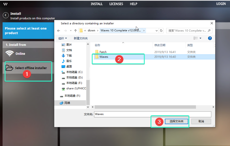Expand address bar history dropdown
230x146 pixels.
[156, 31]
